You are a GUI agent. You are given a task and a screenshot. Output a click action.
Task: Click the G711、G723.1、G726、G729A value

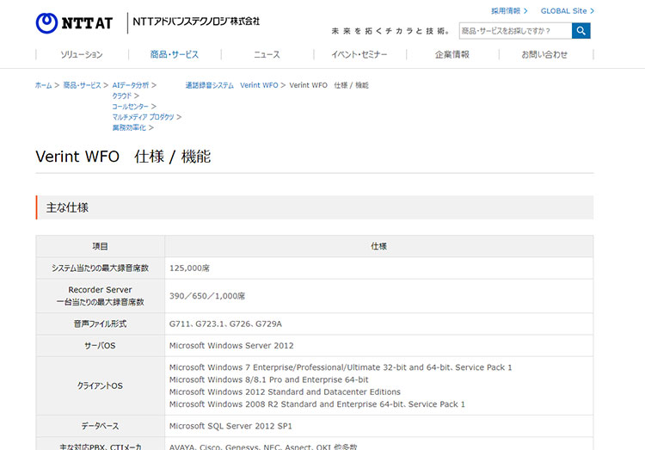pos(225,324)
